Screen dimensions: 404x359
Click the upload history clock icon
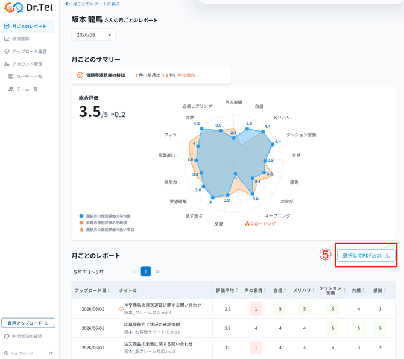(7, 51)
